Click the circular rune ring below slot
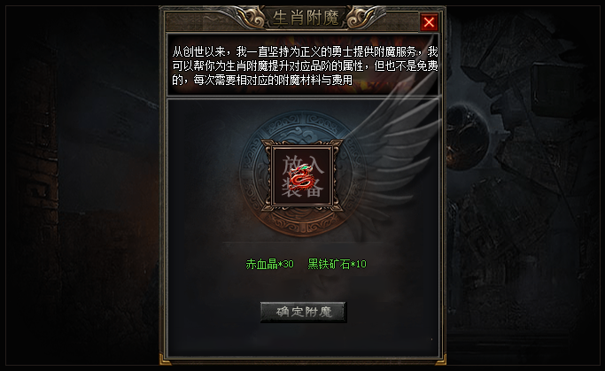The height and width of the screenshot is (371, 605). pyautogui.click(x=303, y=224)
